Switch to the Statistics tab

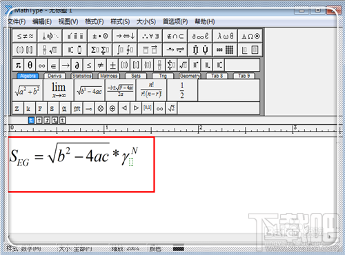[82, 76]
